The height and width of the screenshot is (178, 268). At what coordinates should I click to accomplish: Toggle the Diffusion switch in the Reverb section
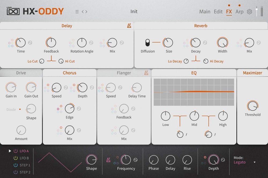(x=147, y=42)
